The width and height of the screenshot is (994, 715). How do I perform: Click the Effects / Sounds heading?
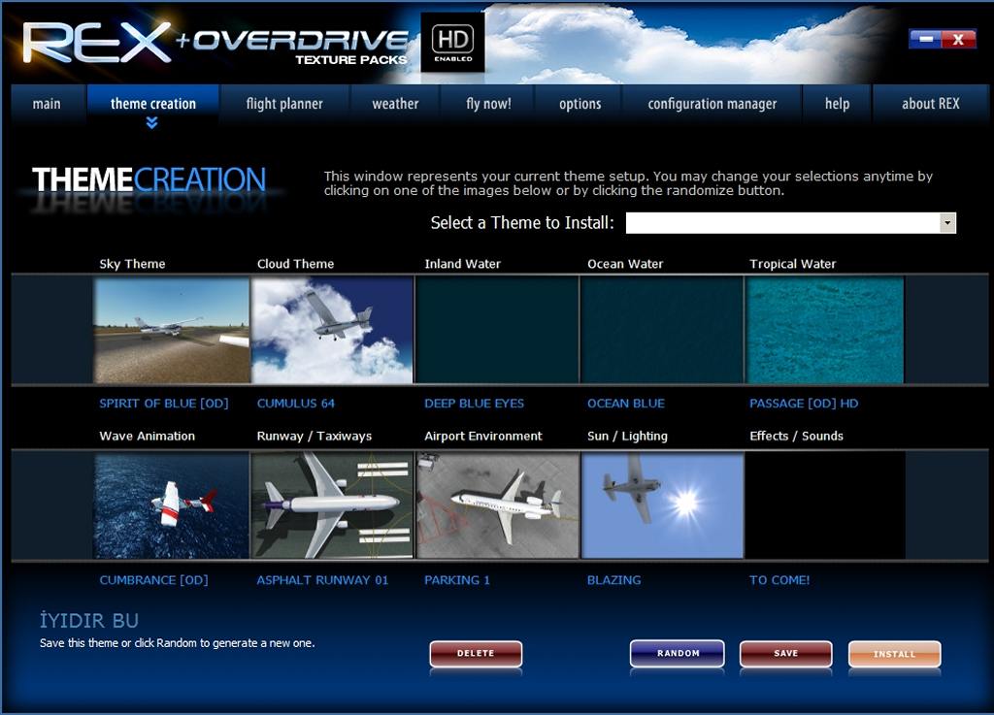click(x=796, y=436)
